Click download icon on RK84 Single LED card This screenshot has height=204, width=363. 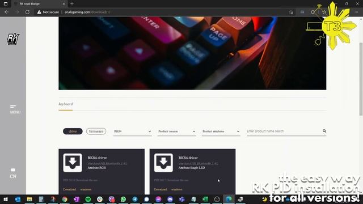(163, 163)
